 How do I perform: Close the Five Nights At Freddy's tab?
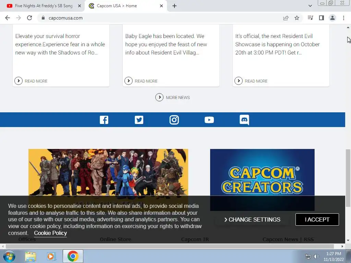click(80, 6)
